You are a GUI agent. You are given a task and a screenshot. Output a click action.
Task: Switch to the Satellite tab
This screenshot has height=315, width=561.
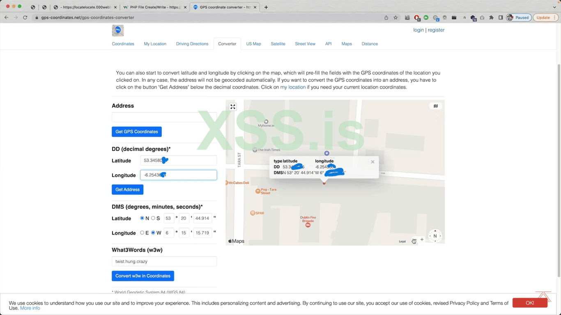[x=278, y=44]
